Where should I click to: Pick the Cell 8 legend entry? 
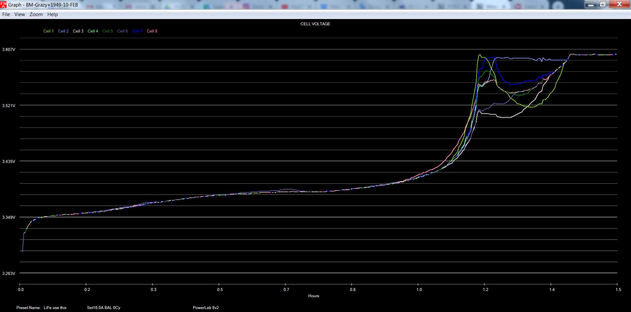pyautogui.click(x=152, y=31)
